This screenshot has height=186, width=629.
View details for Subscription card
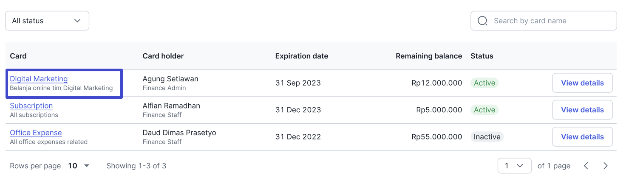click(x=582, y=110)
